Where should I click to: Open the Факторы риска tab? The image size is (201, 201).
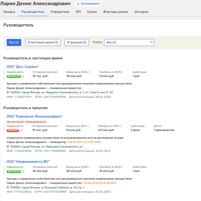tap(116, 12)
